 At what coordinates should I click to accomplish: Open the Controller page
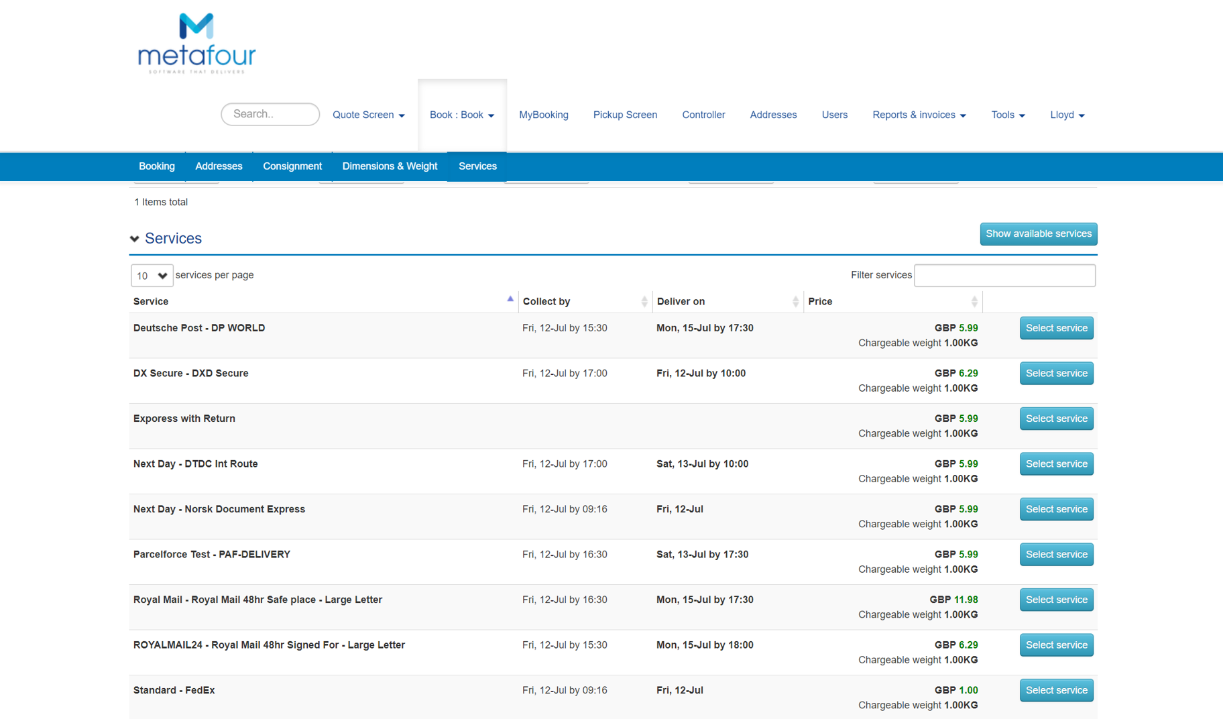pyautogui.click(x=703, y=115)
